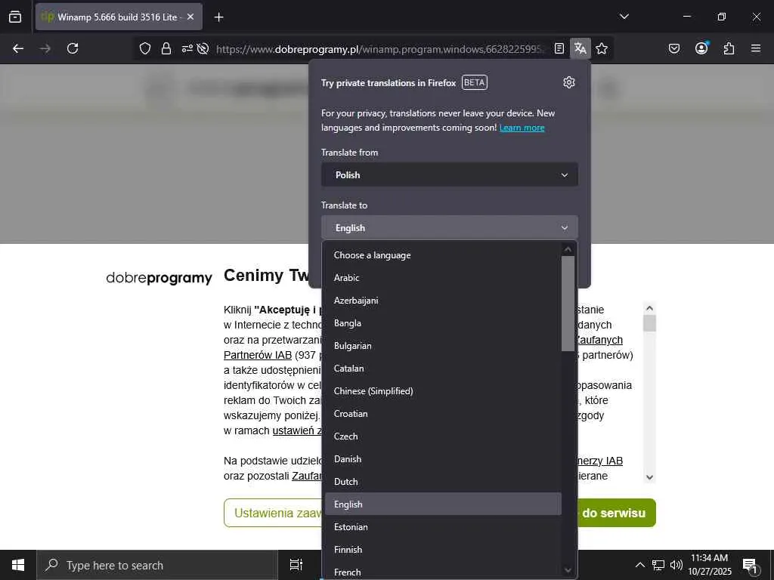Open tracking protection shield icon
774x580 pixels.
point(144,48)
